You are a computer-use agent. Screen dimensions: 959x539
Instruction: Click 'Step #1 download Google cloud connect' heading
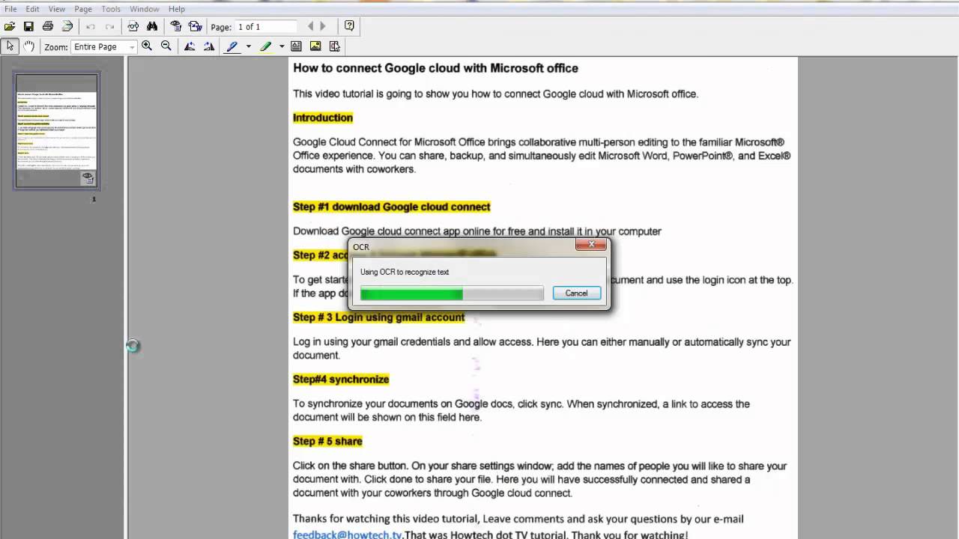tap(391, 207)
